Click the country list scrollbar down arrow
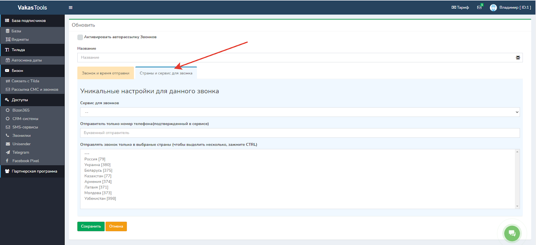This screenshot has height=245, width=536. point(517,206)
